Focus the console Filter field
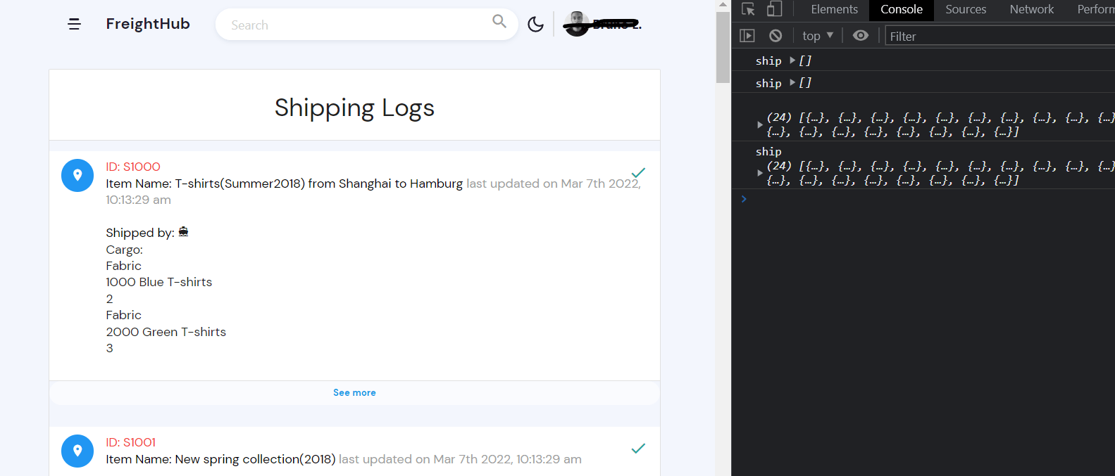Viewport: 1115px width, 476px height. coord(1000,36)
